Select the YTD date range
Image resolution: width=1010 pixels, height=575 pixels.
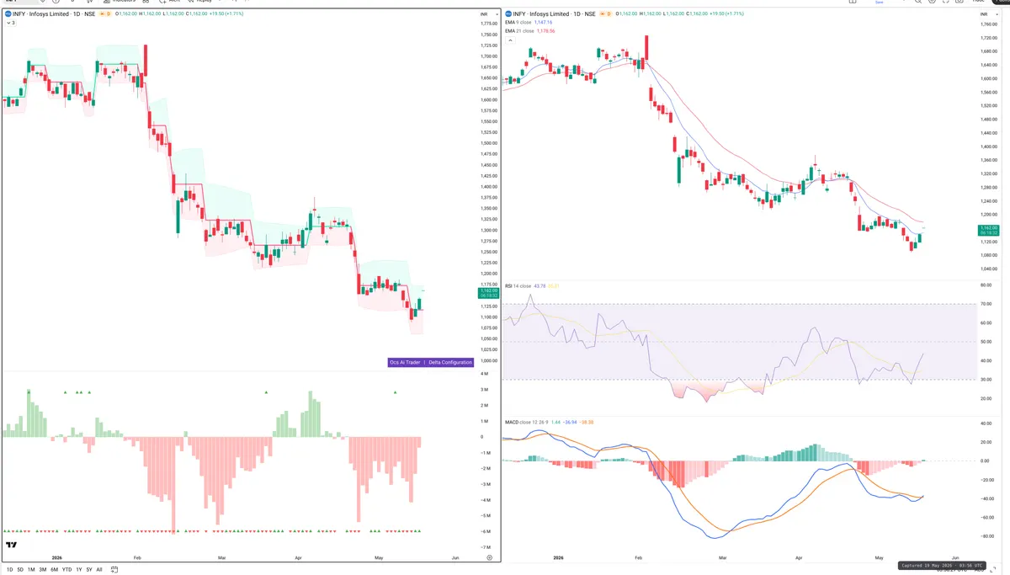[x=66, y=570]
